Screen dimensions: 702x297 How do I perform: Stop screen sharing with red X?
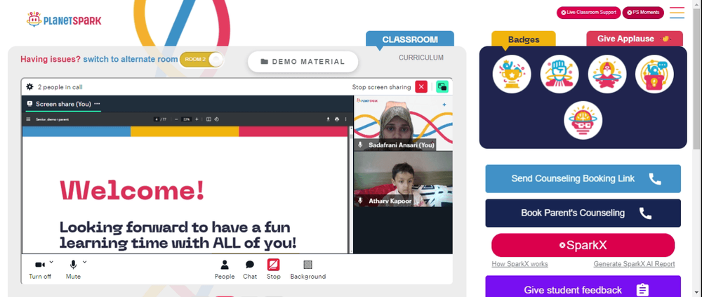[421, 87]
